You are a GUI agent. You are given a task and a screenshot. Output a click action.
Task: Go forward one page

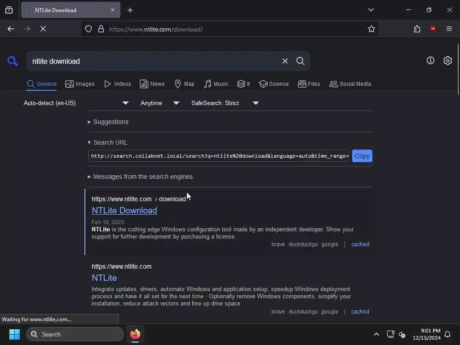(x=27, y=29)
